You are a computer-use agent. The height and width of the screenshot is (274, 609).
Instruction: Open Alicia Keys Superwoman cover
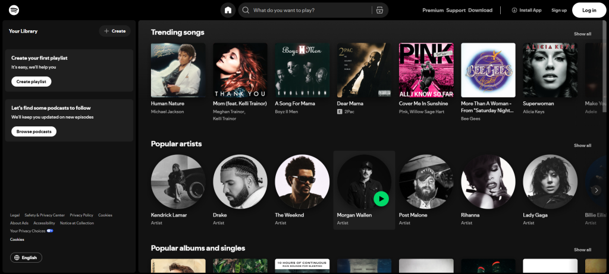[550, 70]
